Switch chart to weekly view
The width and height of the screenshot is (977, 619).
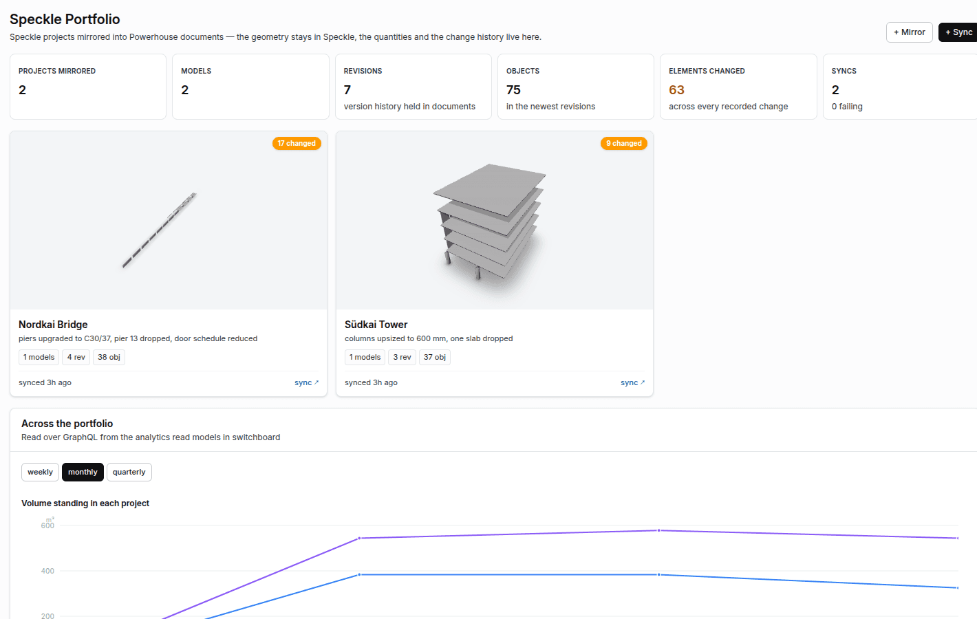(x=40, y=472)
